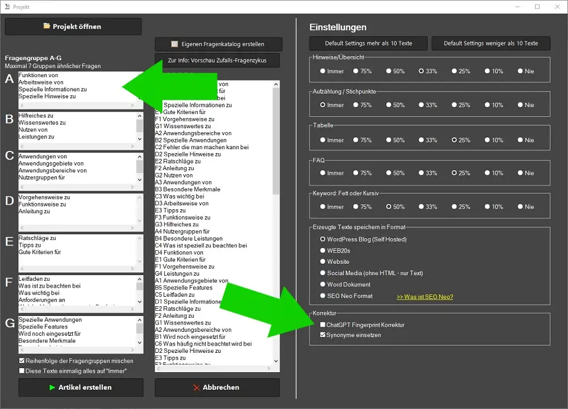Click the Projekt öffnen folder button
This screenshot has height=409, width=568.
point(73,27)
